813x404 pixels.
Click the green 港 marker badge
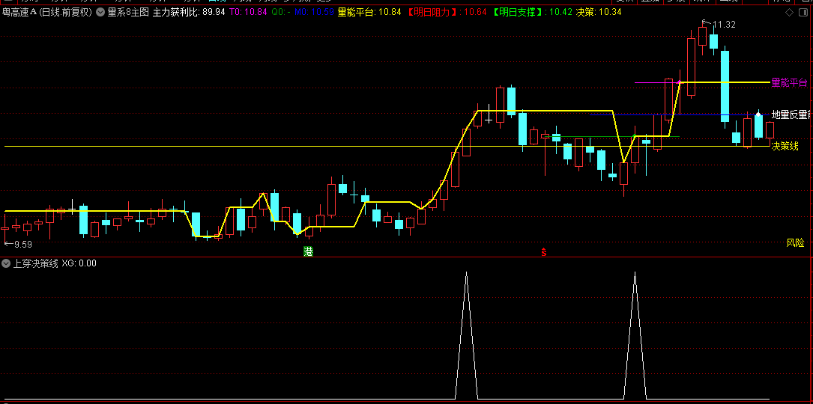(x=308, y=251)
